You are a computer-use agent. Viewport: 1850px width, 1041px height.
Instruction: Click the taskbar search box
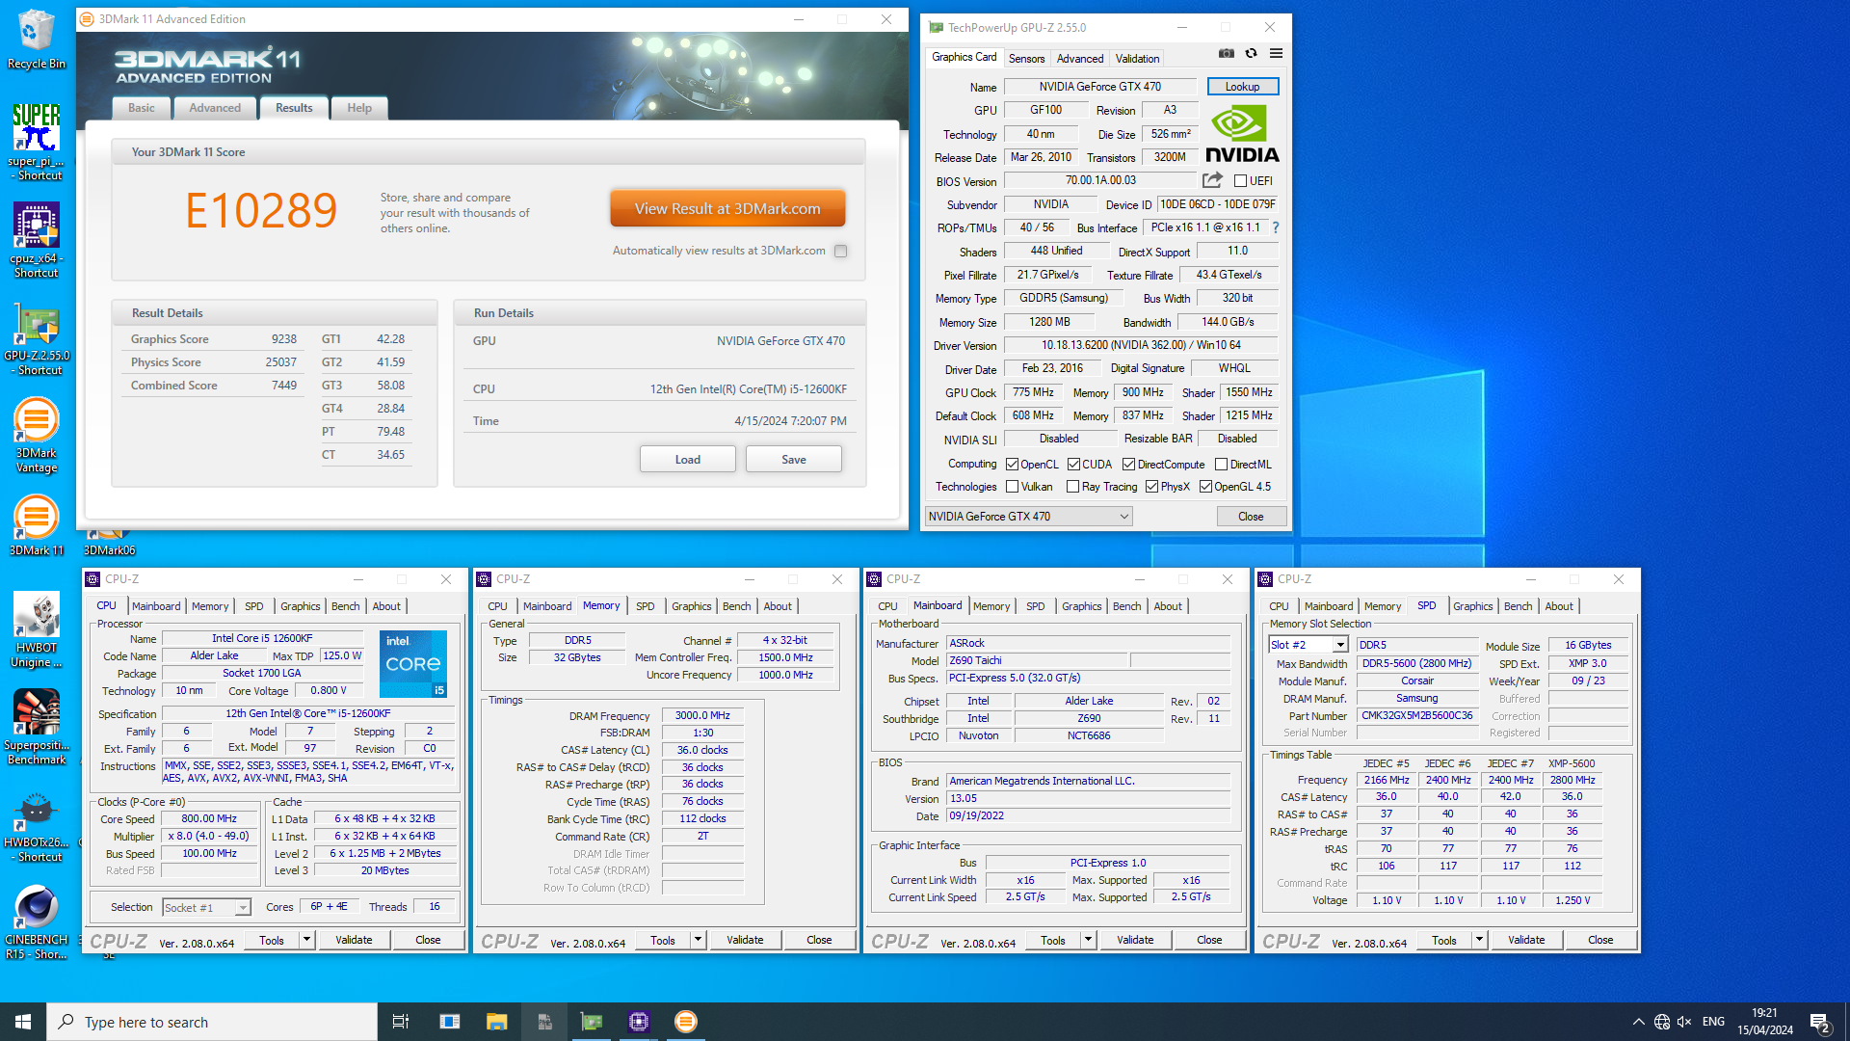click(212, 1022)
